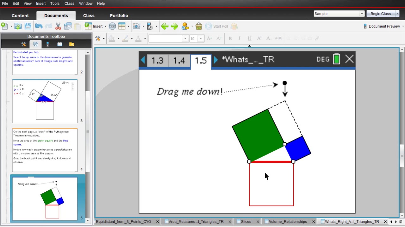Expand the Page Layout dropdown arrow
Viewport: 405px width, 227px height.
(128, 26)
